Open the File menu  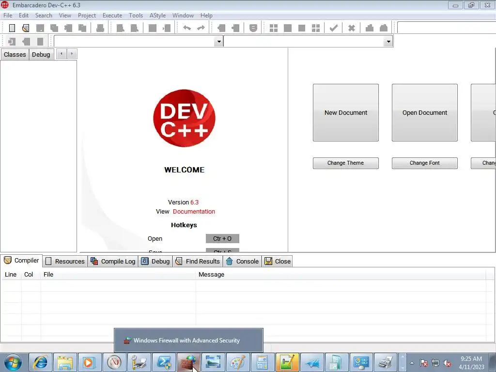click(8, 15)
